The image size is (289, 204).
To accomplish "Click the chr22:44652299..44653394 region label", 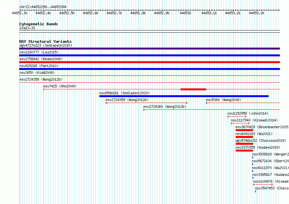I will (x=43, y=7).
